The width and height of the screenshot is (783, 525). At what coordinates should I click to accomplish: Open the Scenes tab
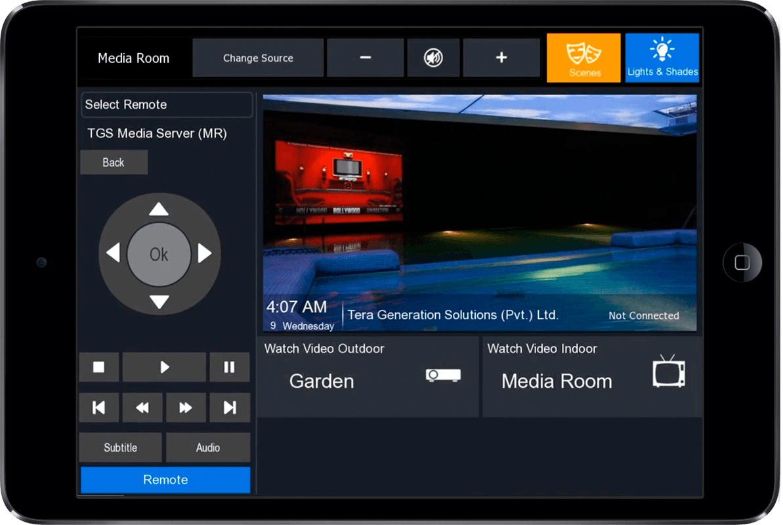pyautogui.click(x=583, y=58)
